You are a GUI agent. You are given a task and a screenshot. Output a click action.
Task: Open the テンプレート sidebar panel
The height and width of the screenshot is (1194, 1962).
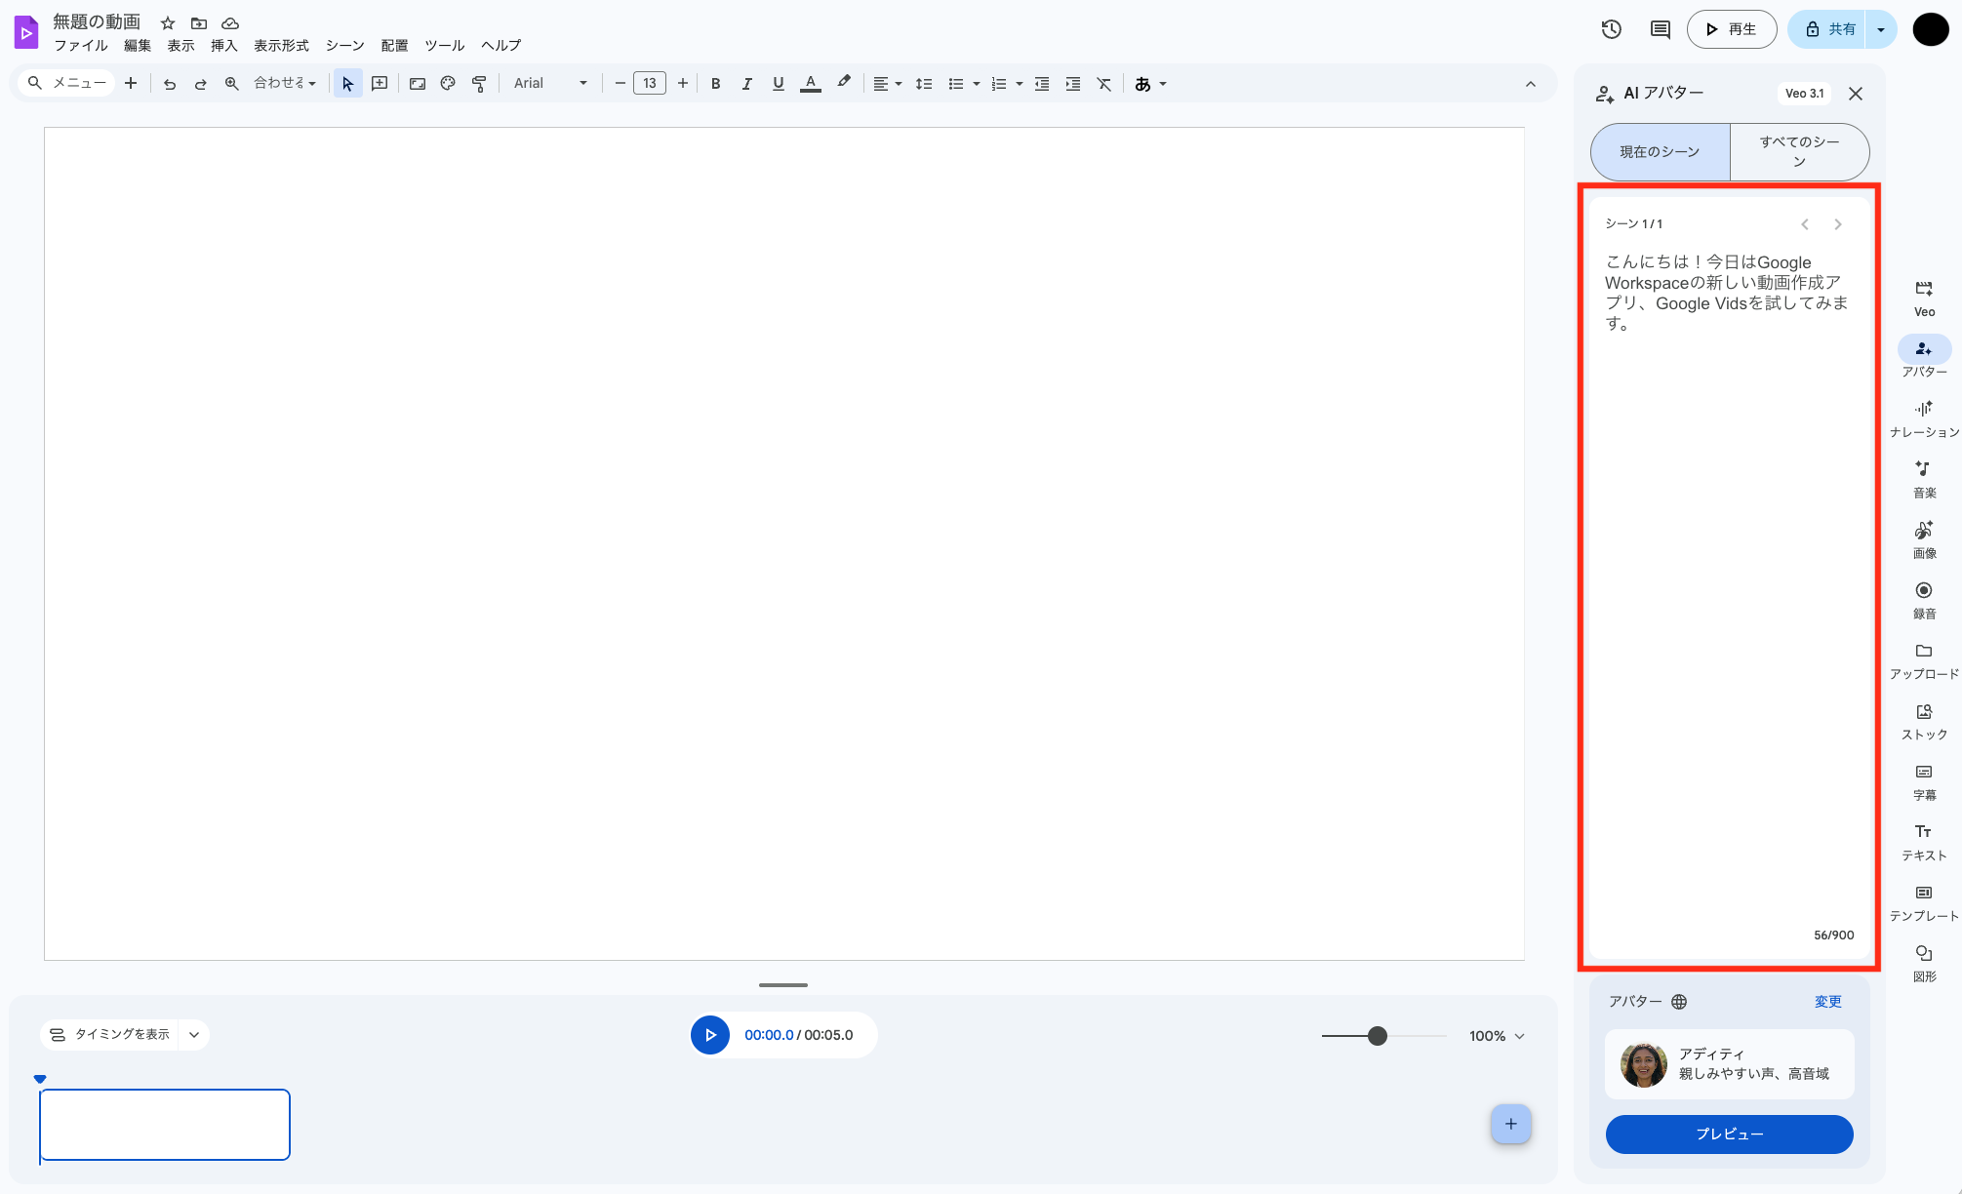pyautogui.click(x=1924, y=902)
